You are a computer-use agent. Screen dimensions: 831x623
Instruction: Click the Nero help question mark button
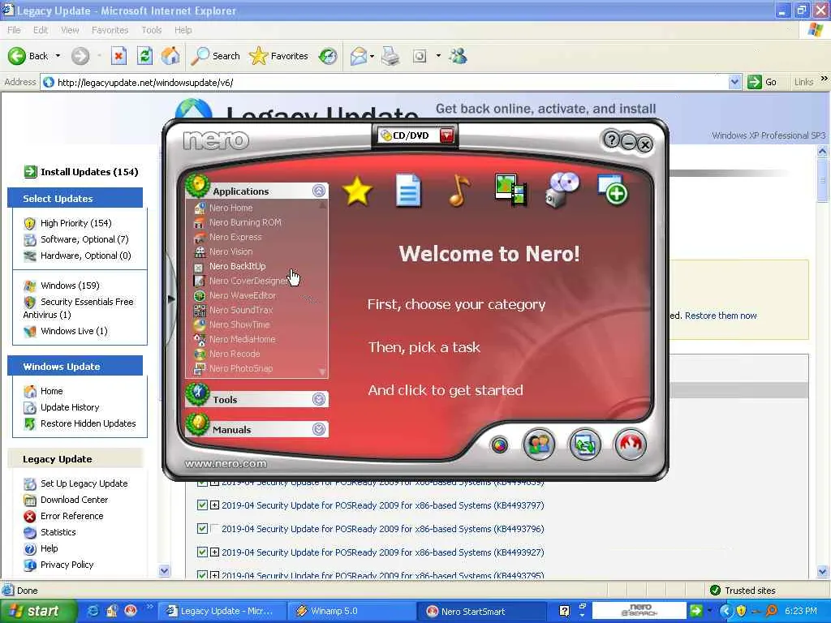pyautogui.click(x=611, y=140)
